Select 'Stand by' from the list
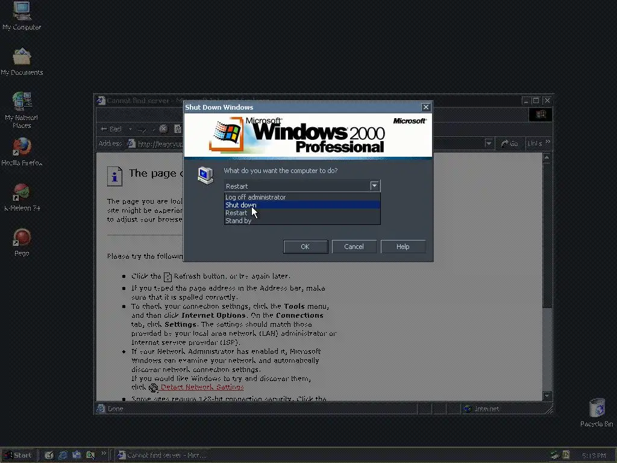Screen dimensions: 617x463 302,221
